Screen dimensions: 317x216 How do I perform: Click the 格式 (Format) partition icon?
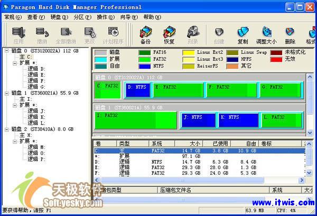[311, 35]
